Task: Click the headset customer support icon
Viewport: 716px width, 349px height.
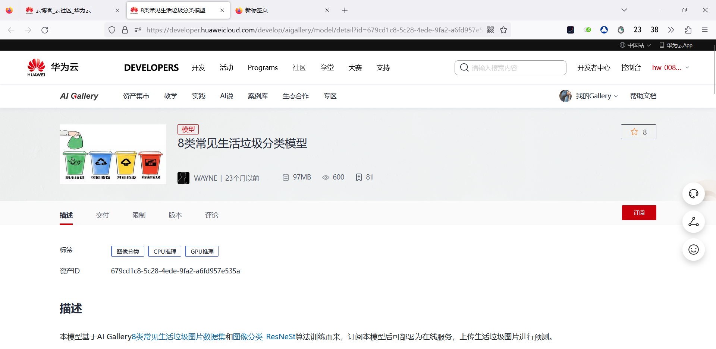Action: click(x=693, y=194)
